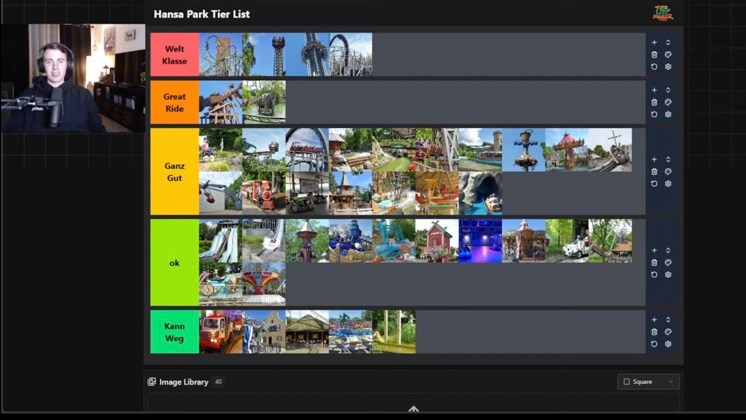Click the Image Library picture icon
Screen dimensions: 746x420
[x=152, y=382]
